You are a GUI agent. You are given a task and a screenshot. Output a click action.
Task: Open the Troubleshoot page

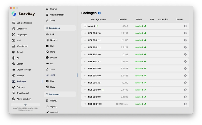23,93
